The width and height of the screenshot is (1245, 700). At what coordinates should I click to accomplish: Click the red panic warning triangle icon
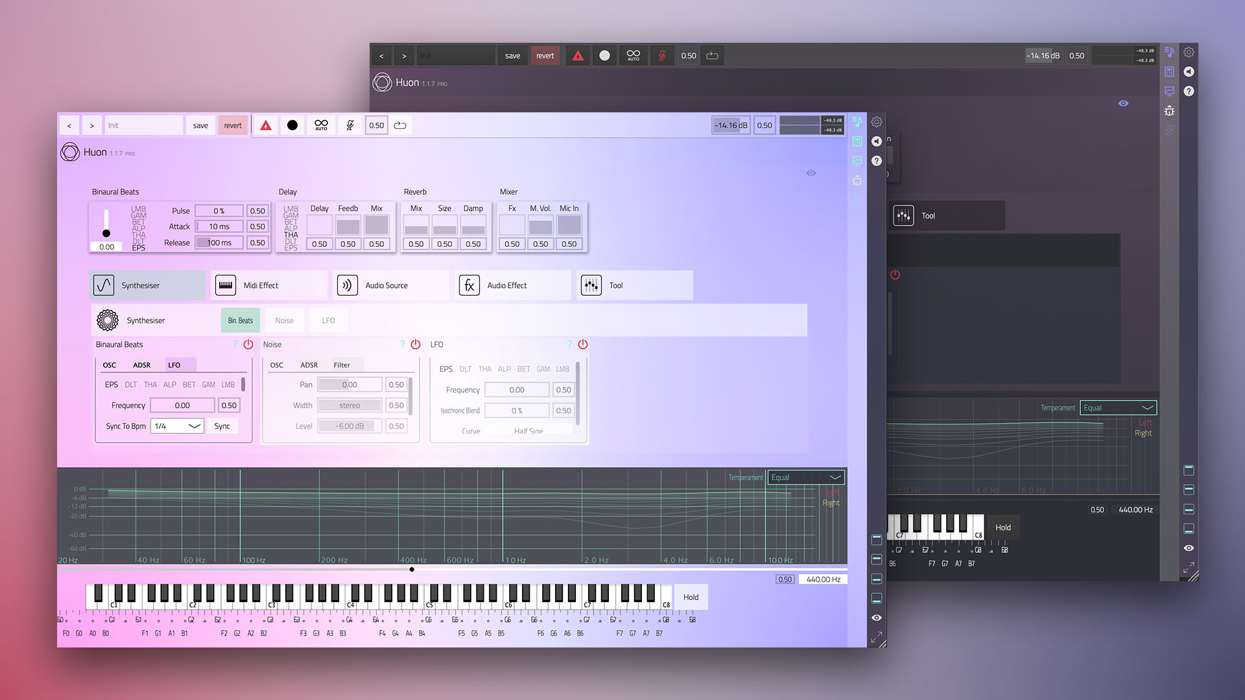[266, 126]
